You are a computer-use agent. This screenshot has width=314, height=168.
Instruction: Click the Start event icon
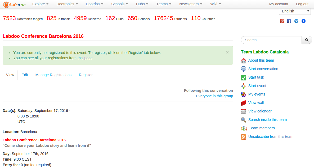[x=244, y=86]
